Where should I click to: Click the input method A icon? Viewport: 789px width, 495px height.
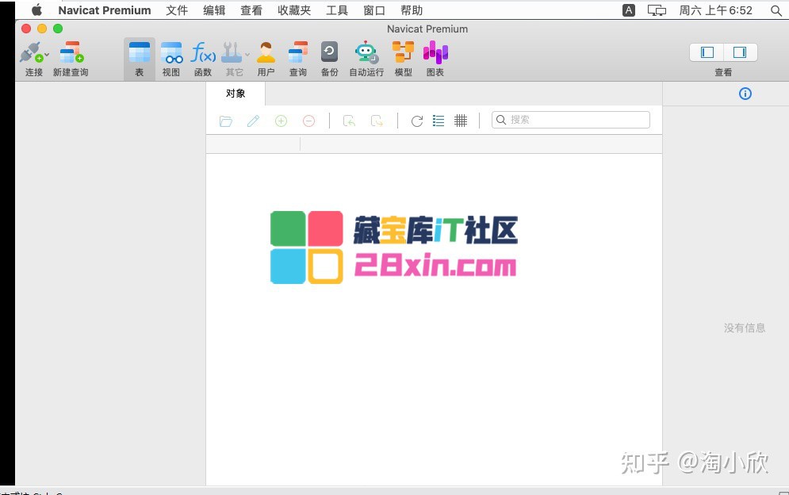pos(629,10)
